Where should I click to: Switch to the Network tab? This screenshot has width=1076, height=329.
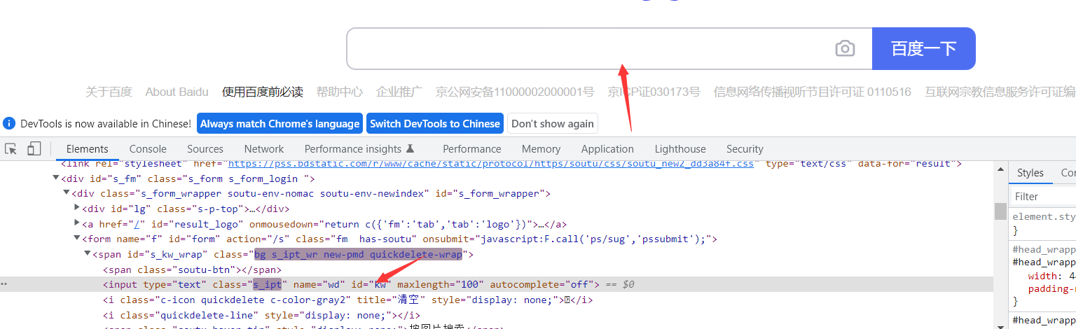tap(264, 148)
